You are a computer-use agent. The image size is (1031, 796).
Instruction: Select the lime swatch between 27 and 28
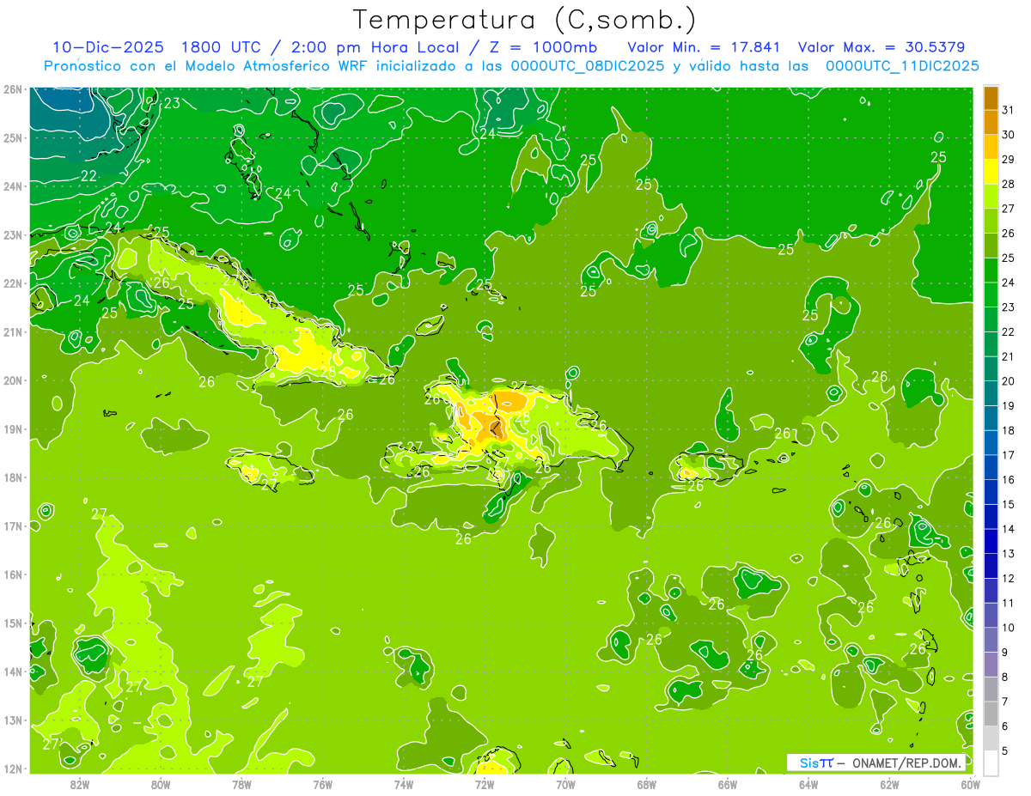click(x=991, y=195)
